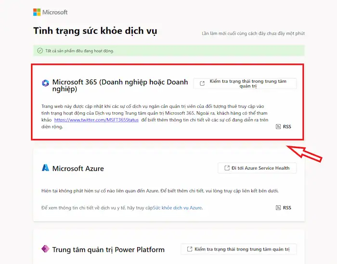
Task: Click the Microsoft 365 product icon
Action: click(45, 83)
